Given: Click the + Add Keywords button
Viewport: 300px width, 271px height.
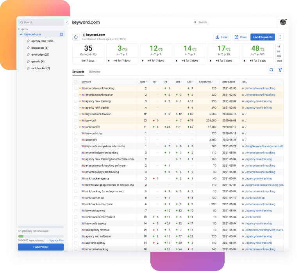Looking at the screenshot, I should (x=262, y=37).
